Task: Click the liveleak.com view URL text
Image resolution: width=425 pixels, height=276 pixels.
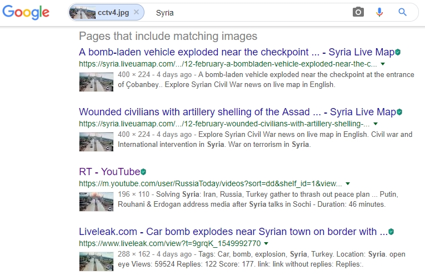Action: point(169,243)
